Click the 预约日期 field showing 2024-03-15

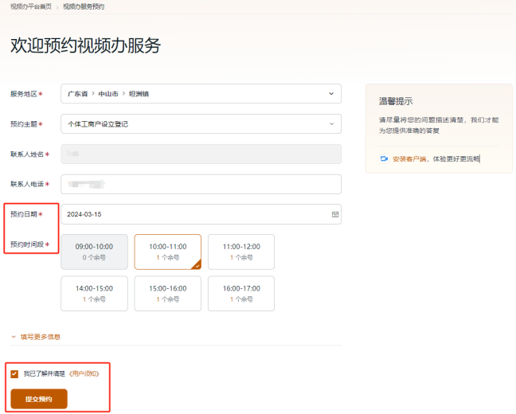click(201, 214)
